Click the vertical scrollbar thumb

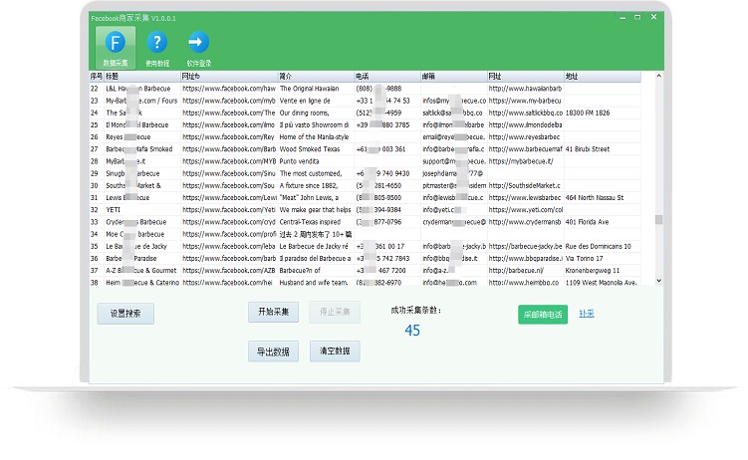point(658,219)
